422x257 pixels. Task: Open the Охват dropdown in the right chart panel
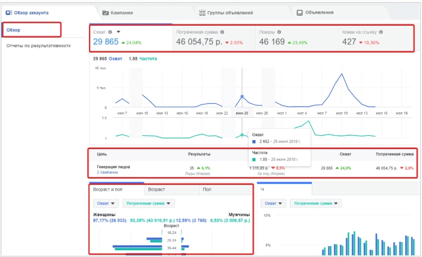click(273, 203)
